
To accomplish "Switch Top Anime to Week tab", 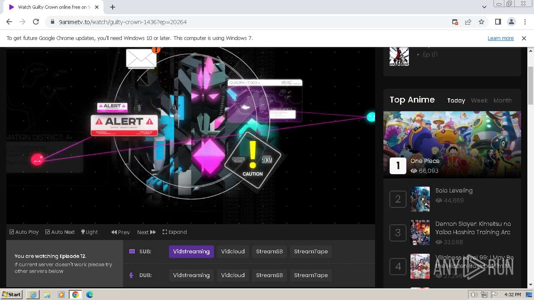I will click(479, 100).
